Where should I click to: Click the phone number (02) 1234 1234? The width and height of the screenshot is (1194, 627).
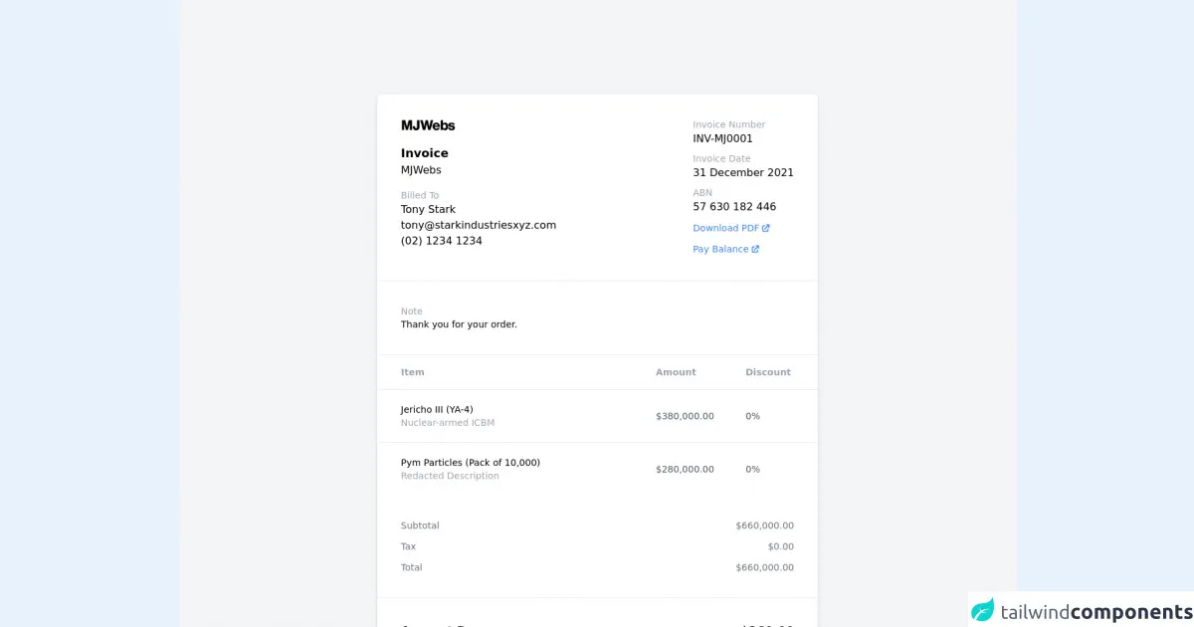coord(441,241)
